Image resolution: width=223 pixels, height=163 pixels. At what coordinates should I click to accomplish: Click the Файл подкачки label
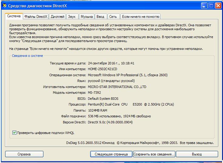(x=74, y=116)
